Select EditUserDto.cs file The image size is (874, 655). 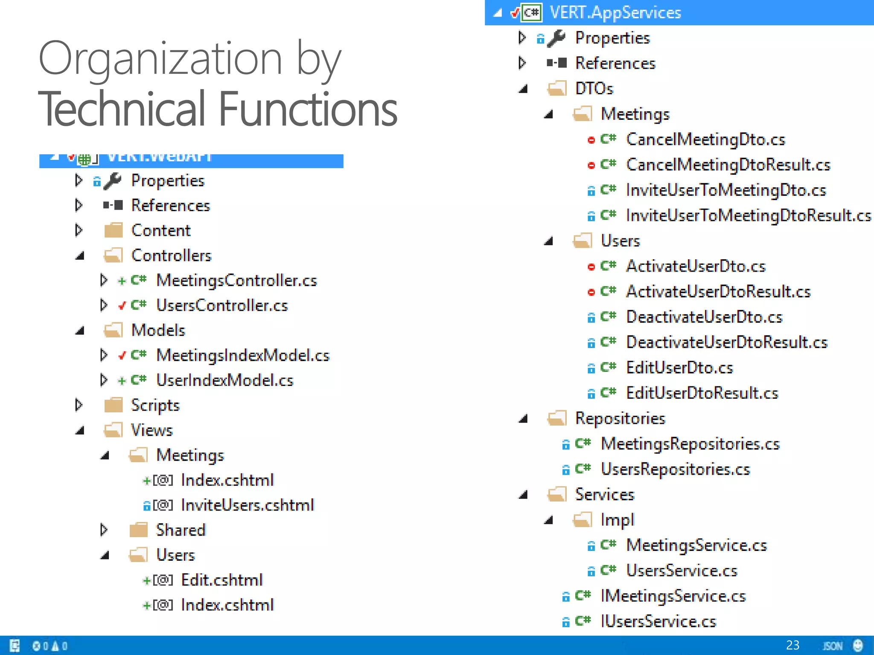click(x=679, y=368)
